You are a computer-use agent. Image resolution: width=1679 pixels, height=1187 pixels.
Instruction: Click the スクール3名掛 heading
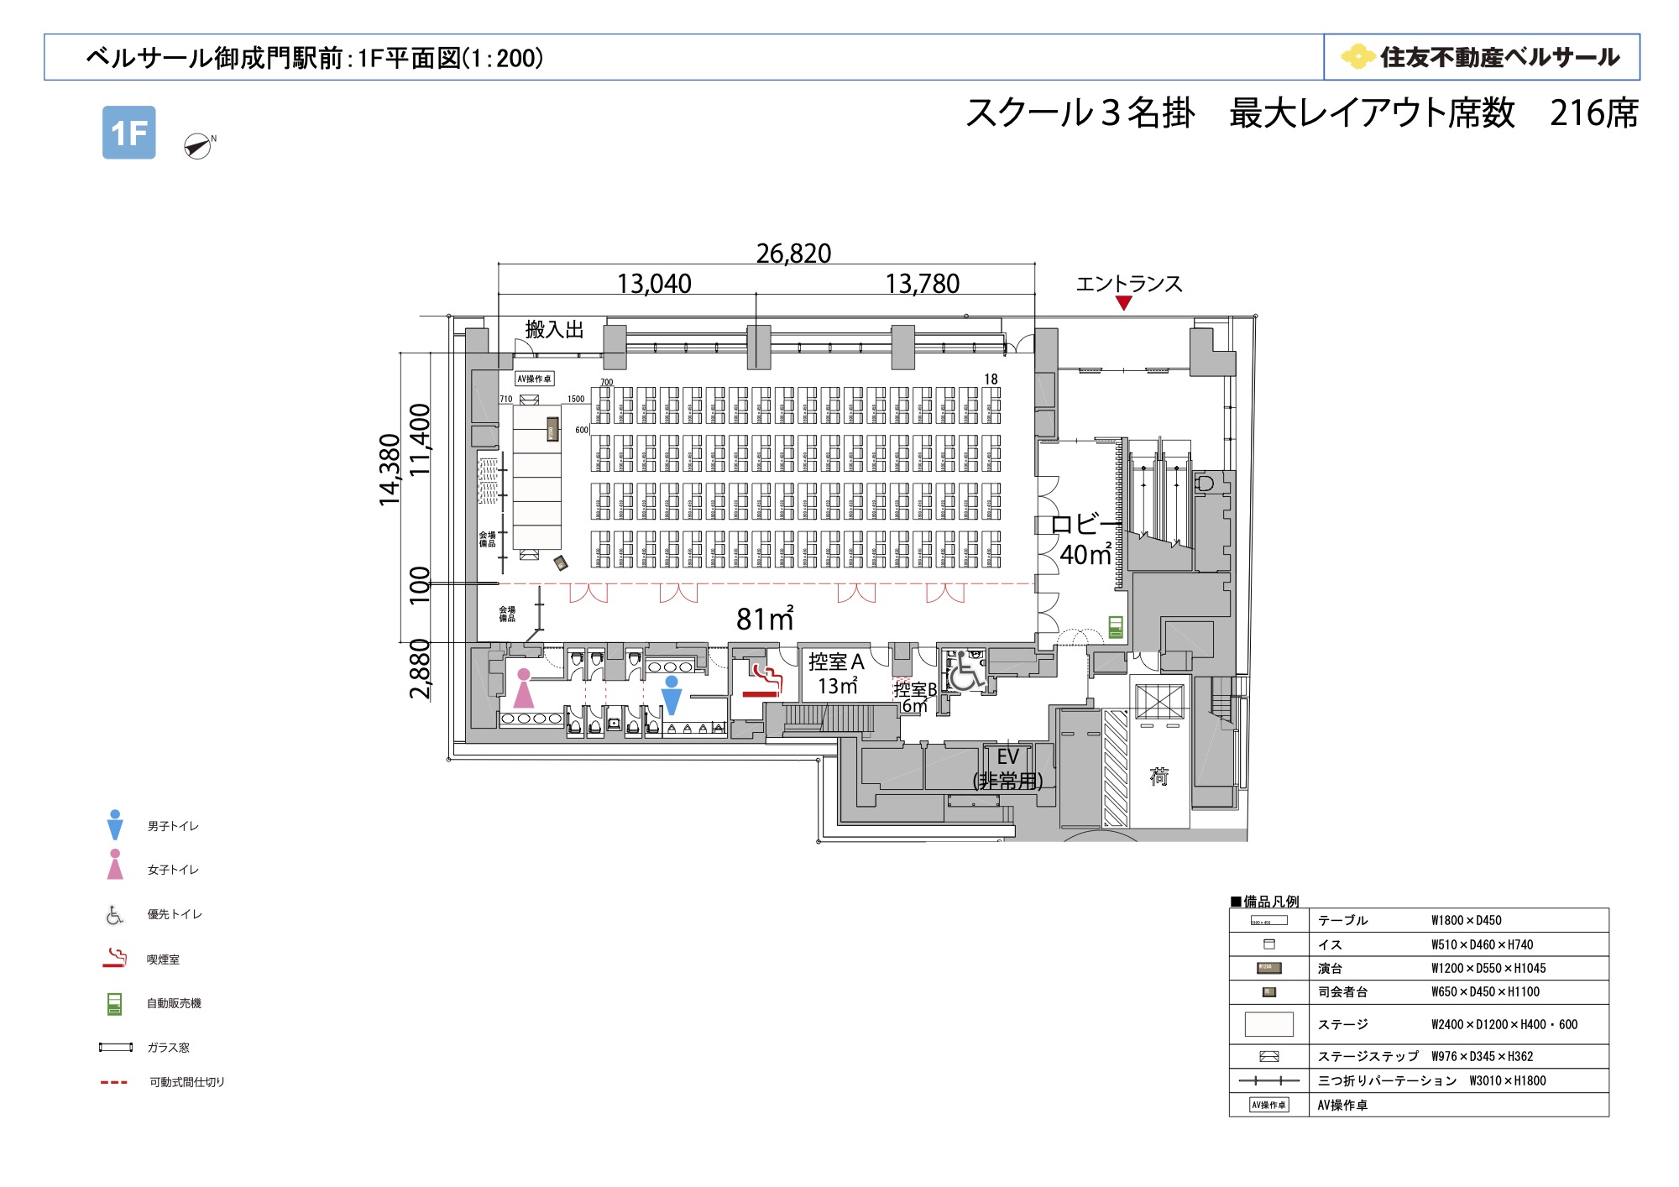click(1081, 112)
